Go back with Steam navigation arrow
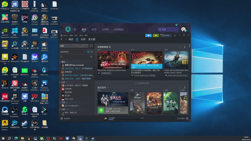Viewport: 251px width, 141px height. (61, 39)
